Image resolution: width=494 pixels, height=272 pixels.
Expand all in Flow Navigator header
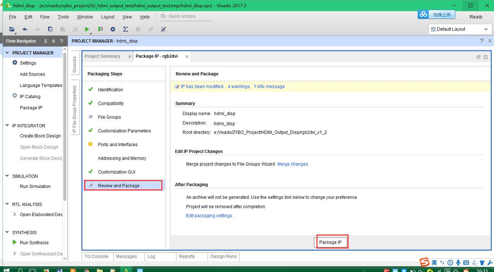point(54,41)
